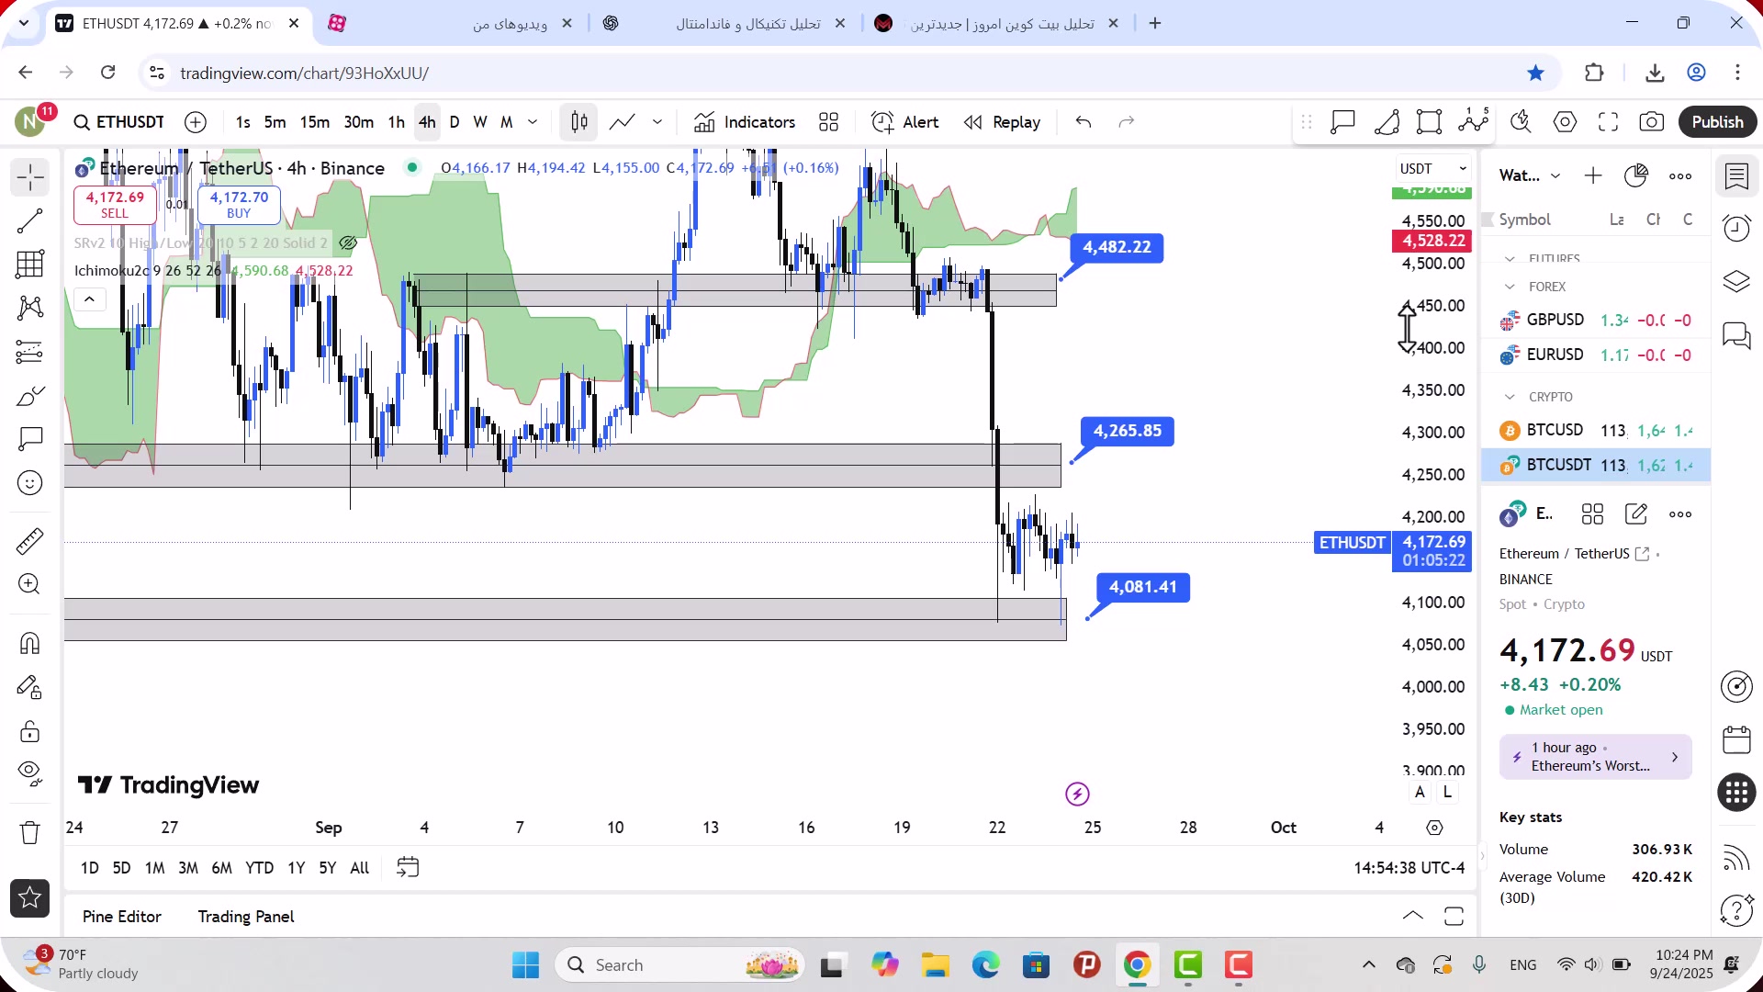Open chart settings hexagon icon
Image resolution: width=1763 pixels, height=992 pixels.
(x=1565, y=122)
